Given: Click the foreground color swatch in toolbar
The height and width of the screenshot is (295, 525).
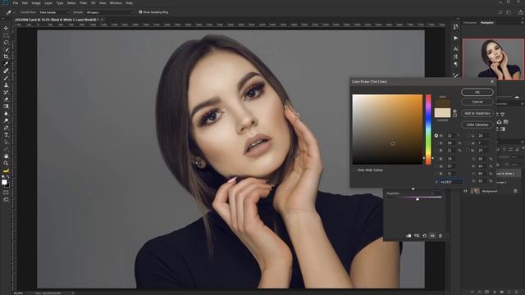Looking at the screenshot, I should pyautogui.click(x=4, y=182).
